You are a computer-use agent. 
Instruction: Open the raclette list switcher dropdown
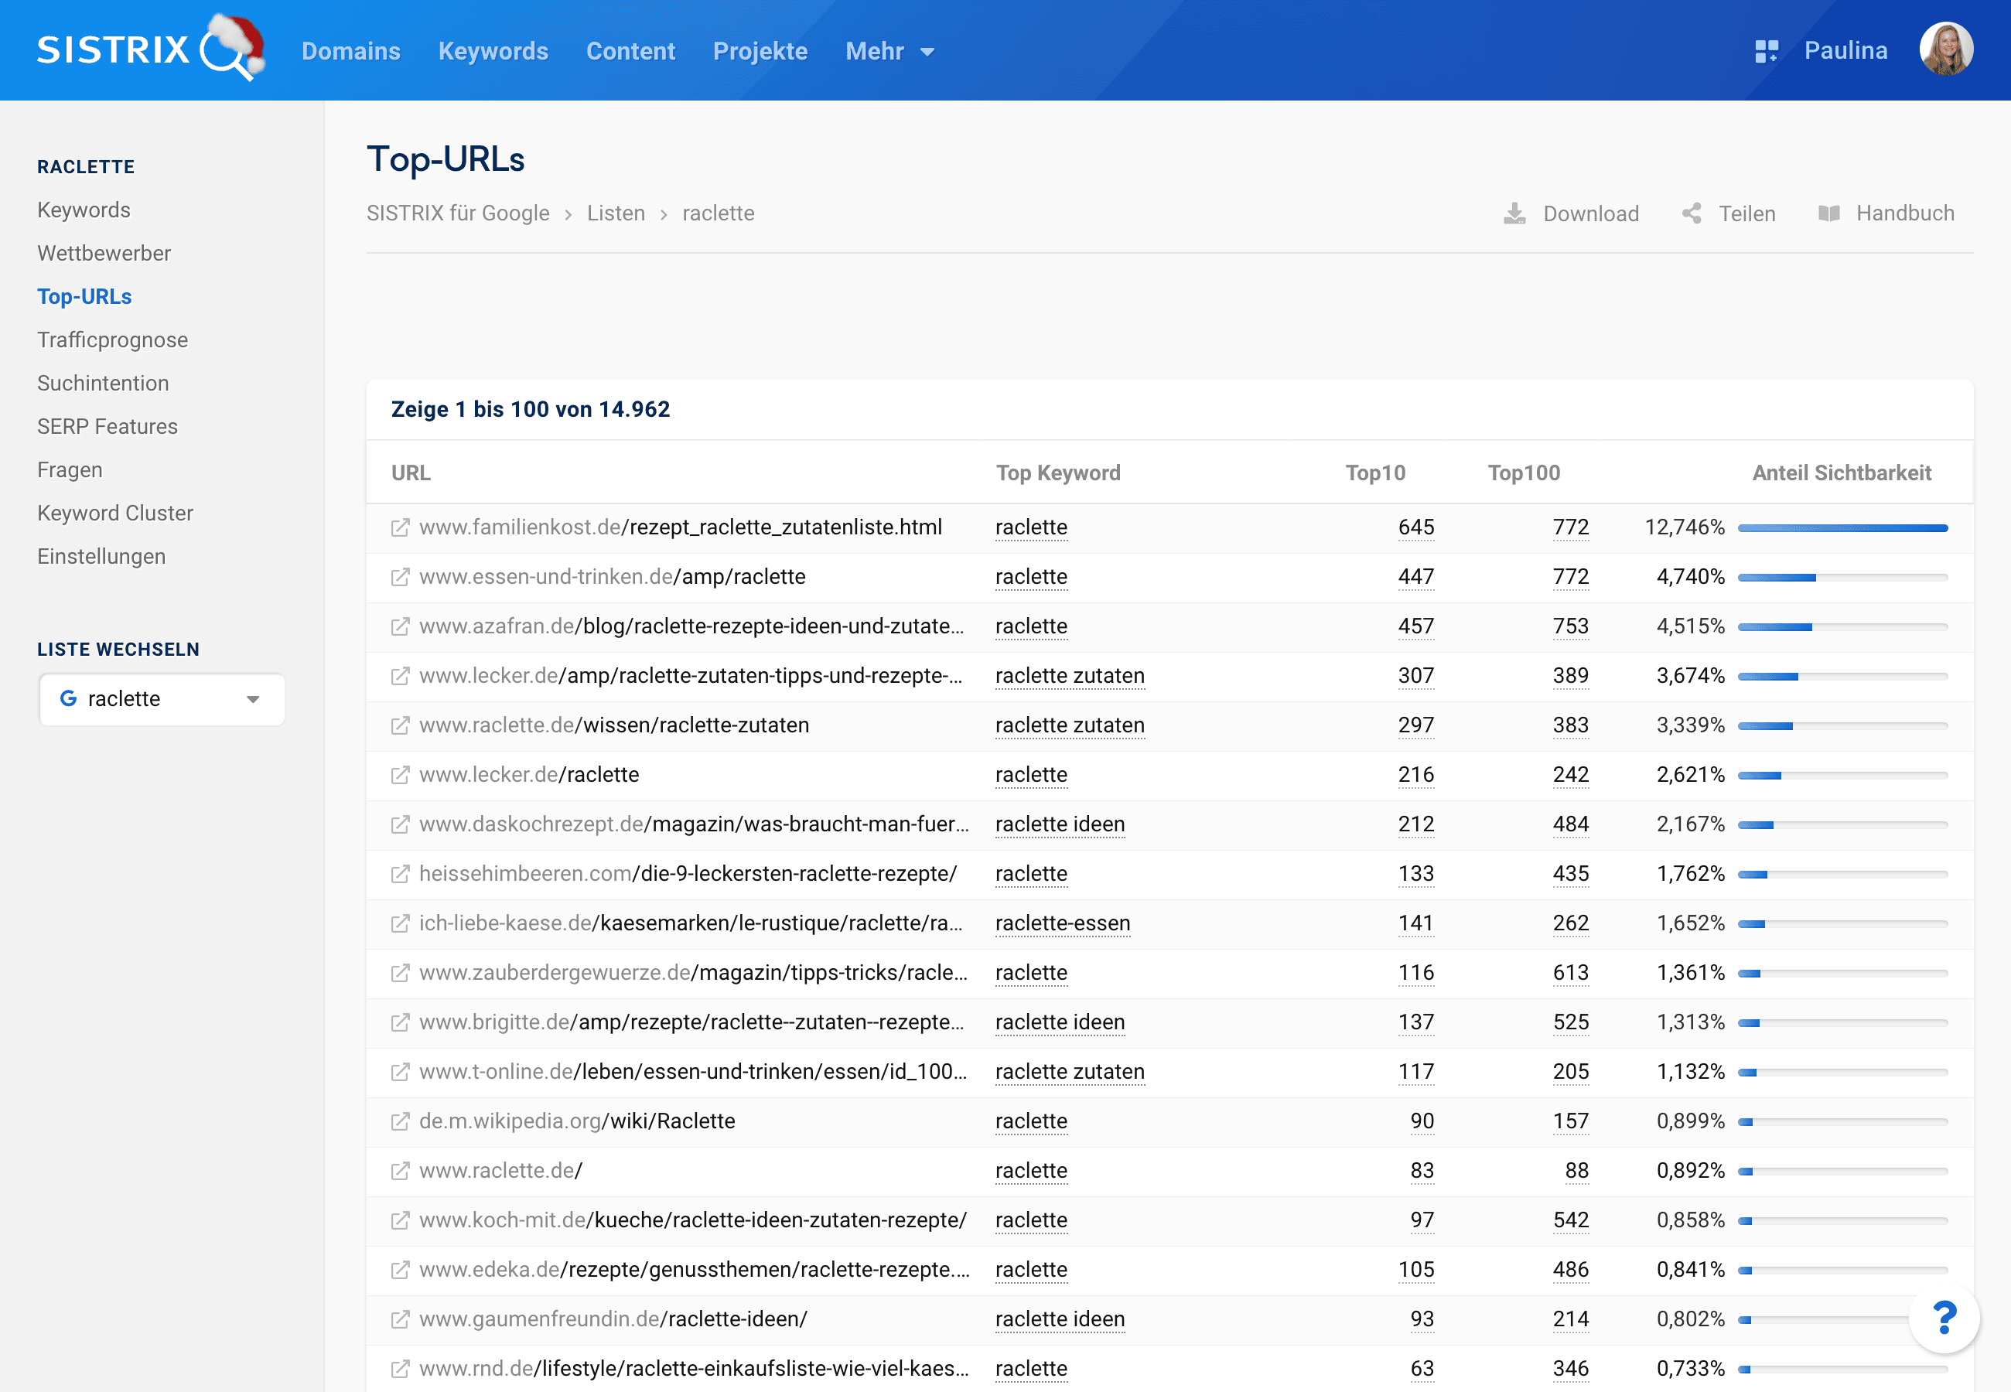click(162, 700)
